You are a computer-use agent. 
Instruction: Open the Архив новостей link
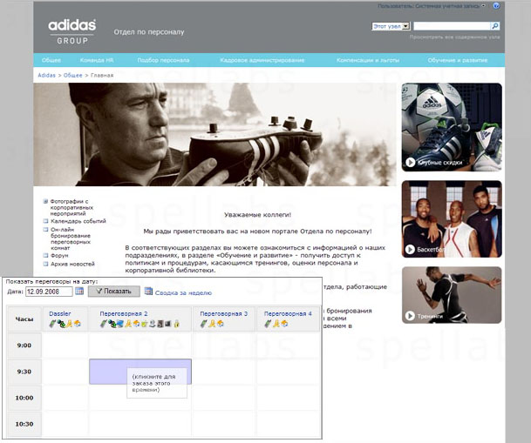point(72,264)
